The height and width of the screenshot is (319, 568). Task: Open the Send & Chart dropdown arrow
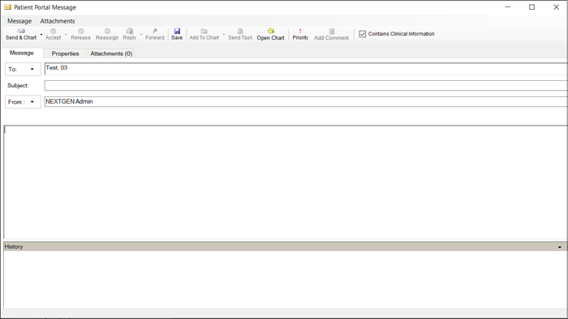coord(41,35)
